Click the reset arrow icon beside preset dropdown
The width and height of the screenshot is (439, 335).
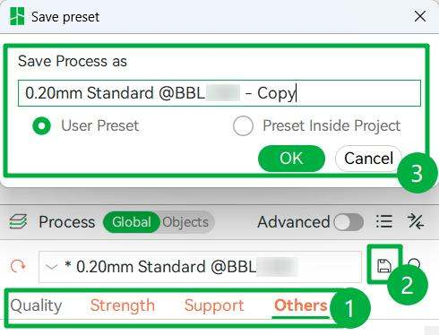[x=18, y=266]
